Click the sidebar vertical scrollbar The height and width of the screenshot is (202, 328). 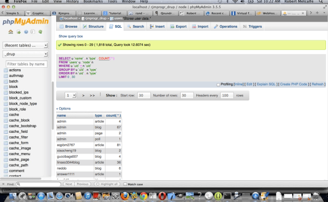[52, 106]
